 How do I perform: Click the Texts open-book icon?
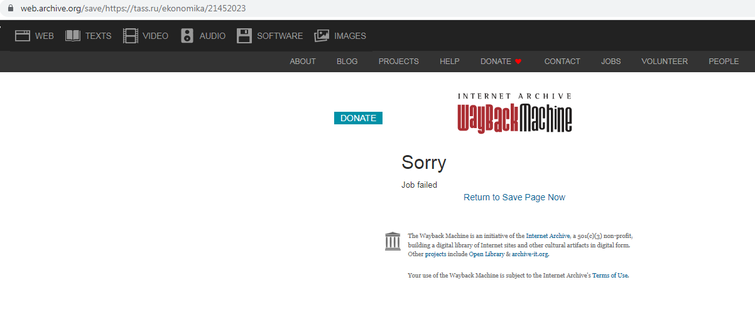[73, 36]
